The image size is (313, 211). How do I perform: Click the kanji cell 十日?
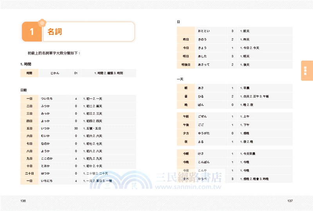click(x=29, y=166)
